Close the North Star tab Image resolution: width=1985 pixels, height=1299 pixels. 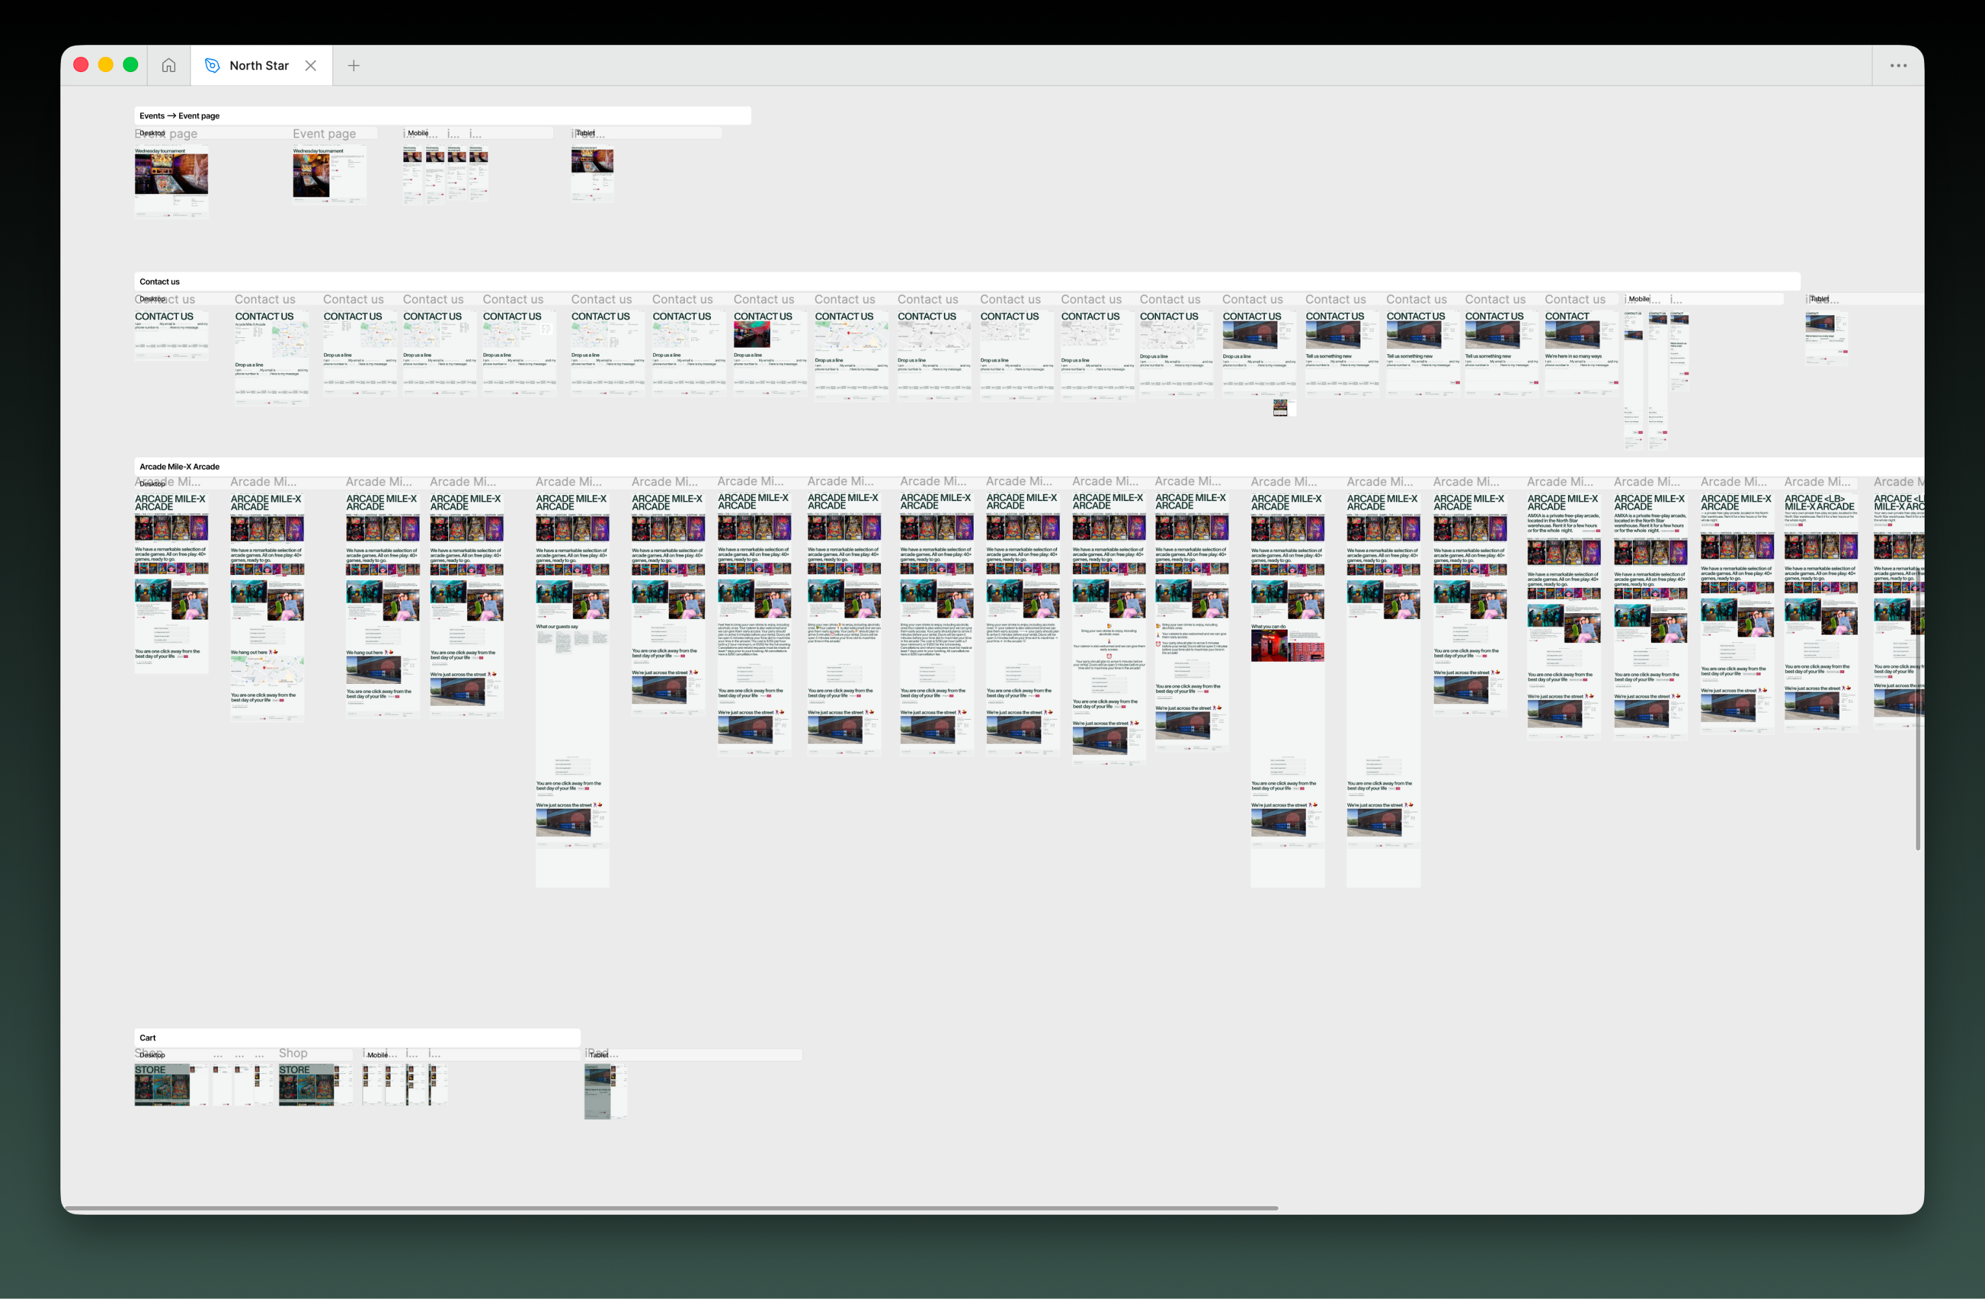[x=310, y=65]
